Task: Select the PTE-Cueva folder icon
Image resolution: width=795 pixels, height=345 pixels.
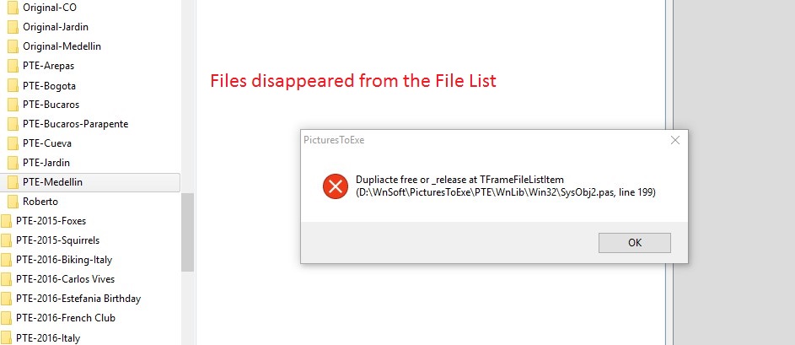Action: pos(13,143)
